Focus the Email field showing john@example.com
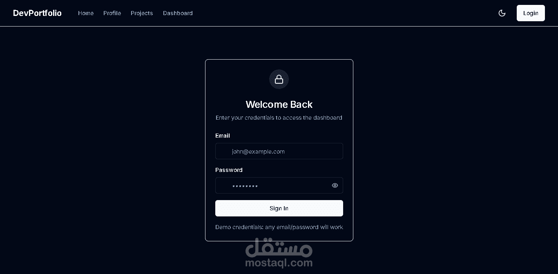 pyautogui.click(x=279, y=151)
